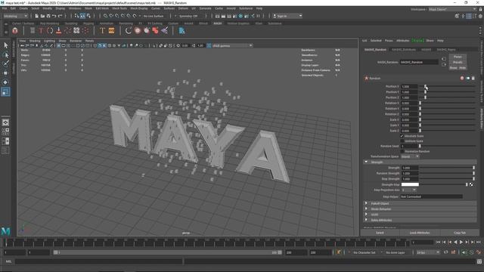484x272 pixels.
Task: Open the Deform menu
Action: [x=183, y=8]
